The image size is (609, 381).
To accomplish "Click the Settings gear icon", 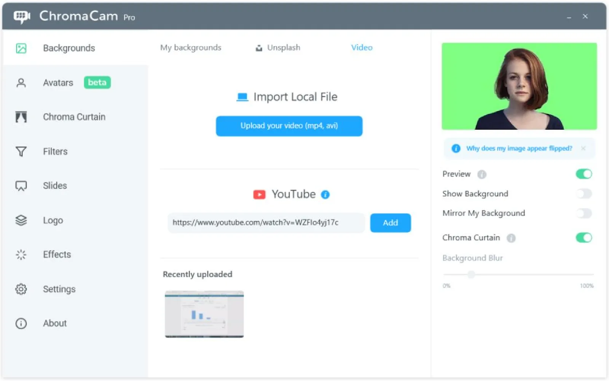I will (x=21, y=289).
